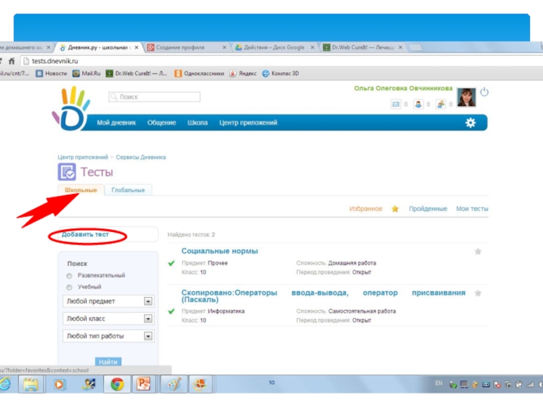Open the friends person icon

point(418,104)
